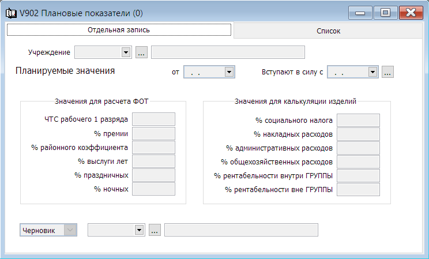This screenshot has width=429, height=259.
Task: Open the bottom combo box next to Черновик
Action: pyautogui.click(x=139, y=230)
